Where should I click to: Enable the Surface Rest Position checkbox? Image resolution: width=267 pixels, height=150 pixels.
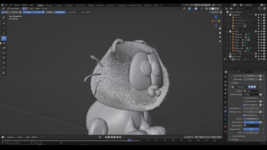pos(244,98)
